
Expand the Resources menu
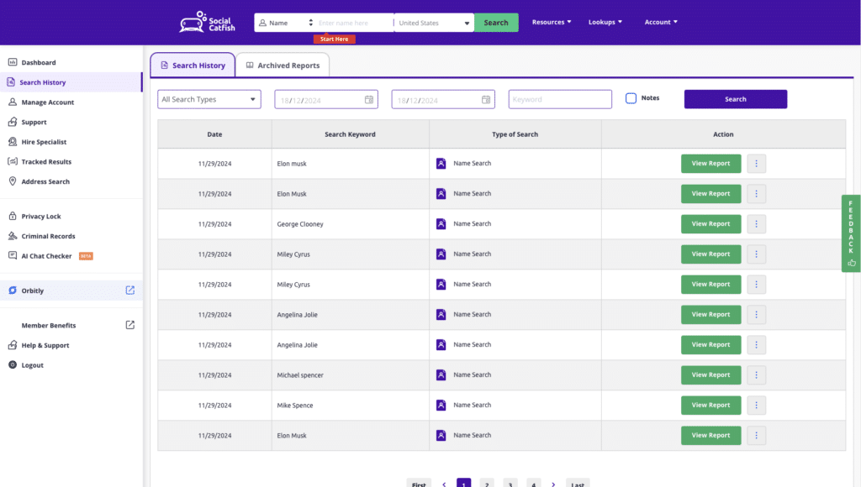[552, 22]
